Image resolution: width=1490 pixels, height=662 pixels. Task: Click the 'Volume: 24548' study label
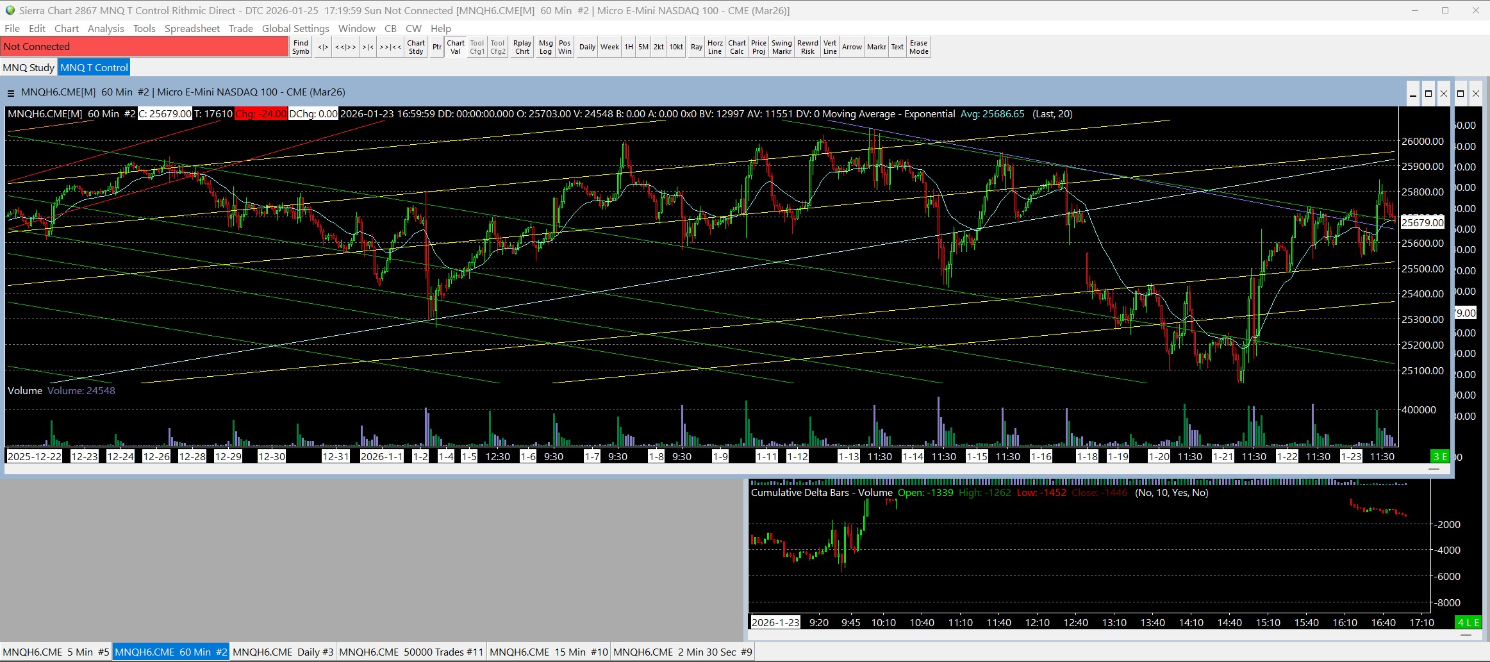point(81,390)
